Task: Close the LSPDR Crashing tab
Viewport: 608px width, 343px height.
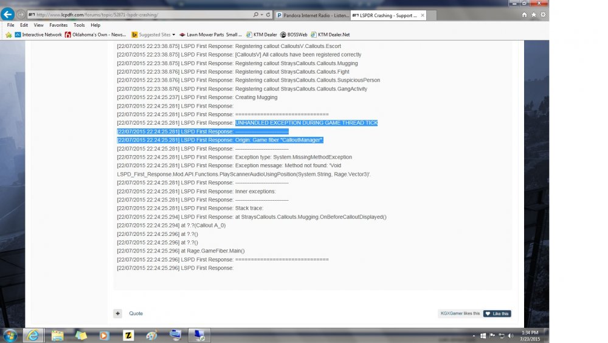Action: coord(423,16)
